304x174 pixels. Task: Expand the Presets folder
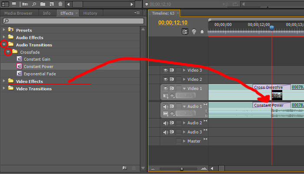coord(4,30)
